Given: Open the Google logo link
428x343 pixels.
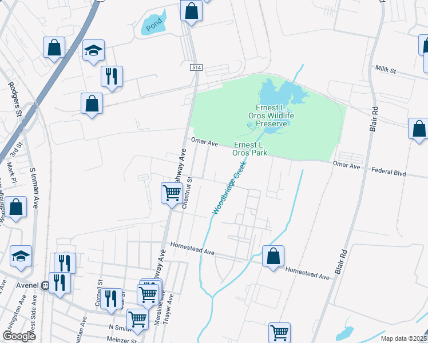Looking at the screenshot, I should (19, 337).
